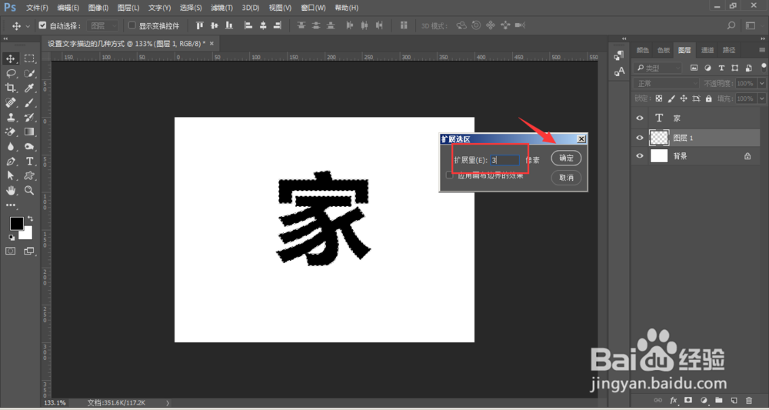769x410 pixels.
Task: Select the Path Selection arrow tool
Action: pos(10,175)
